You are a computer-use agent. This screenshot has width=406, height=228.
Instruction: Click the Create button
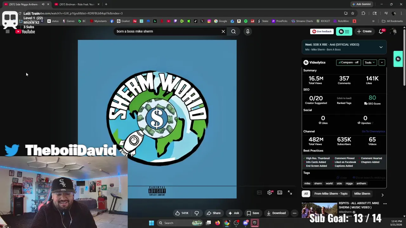pyautogui.click(x=364, y=31)
